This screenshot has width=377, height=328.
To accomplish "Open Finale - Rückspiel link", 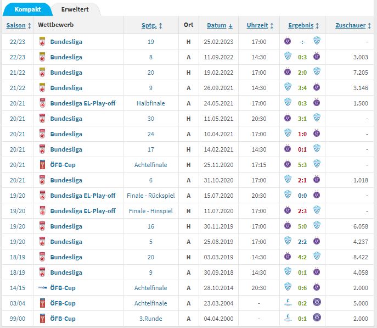I will [151, 196].
